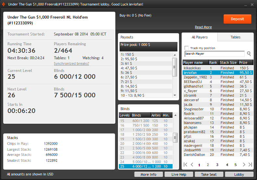Select player list page 1
The height and width of the screenshot is (180, 257).
[199, 165]
